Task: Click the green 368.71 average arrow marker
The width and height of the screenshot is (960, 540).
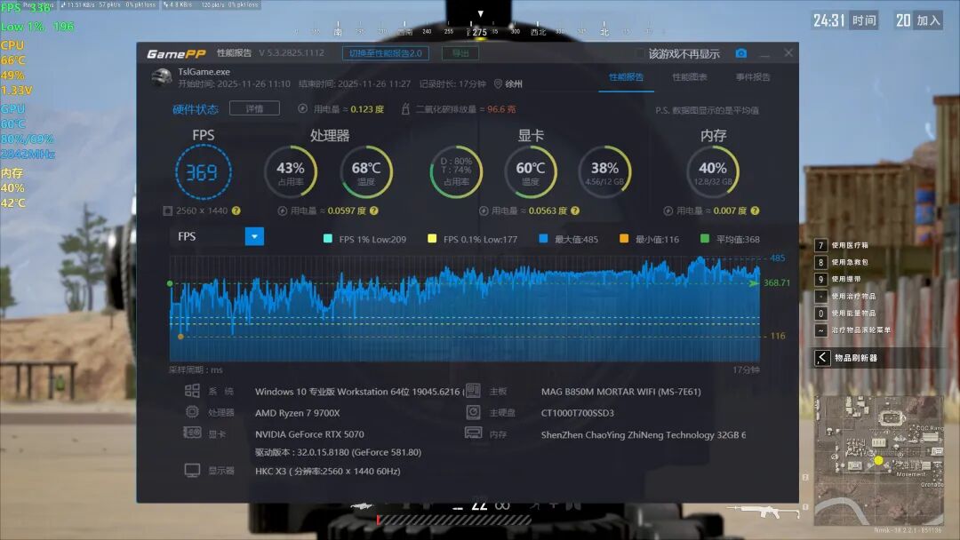Action: pos(754,283)
